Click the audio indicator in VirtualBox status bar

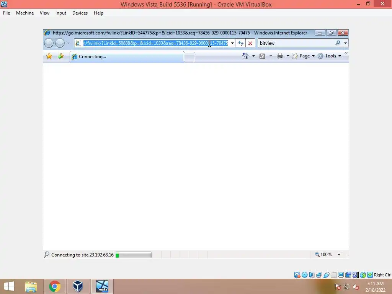click(312, 275)
